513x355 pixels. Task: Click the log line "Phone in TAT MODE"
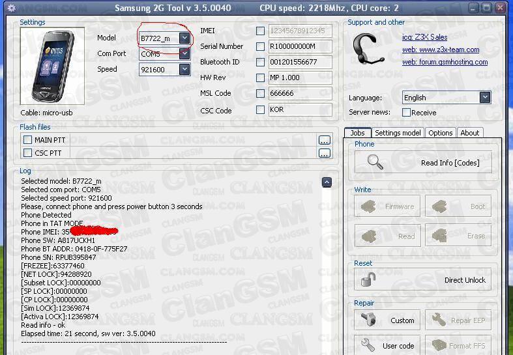click(x=52, y=223)
